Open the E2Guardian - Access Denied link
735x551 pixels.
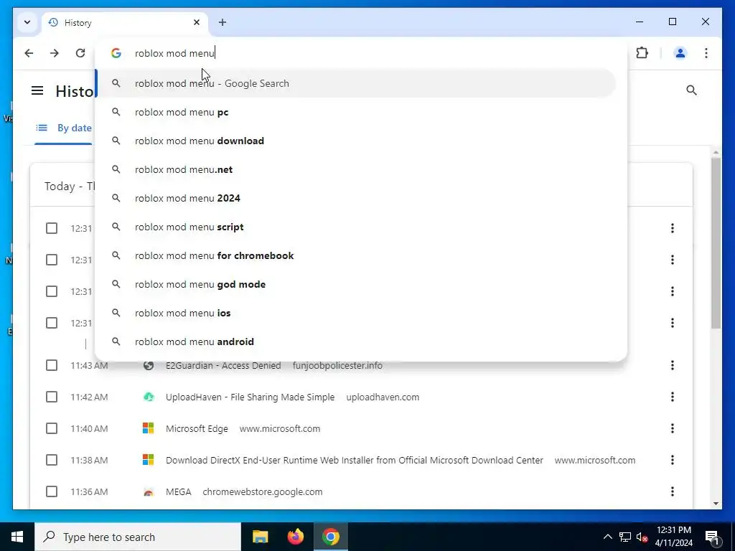point(223,365)
